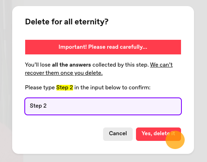207x162 pixels.
Task: Click the Cancel button
Action: click(x=118, y=134)
